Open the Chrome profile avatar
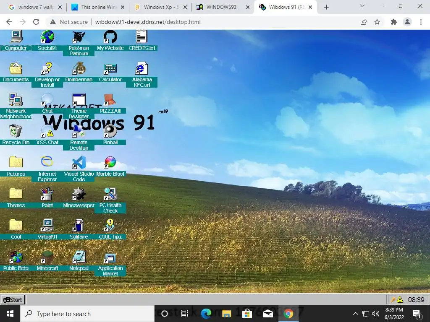 tap(407, 22)
